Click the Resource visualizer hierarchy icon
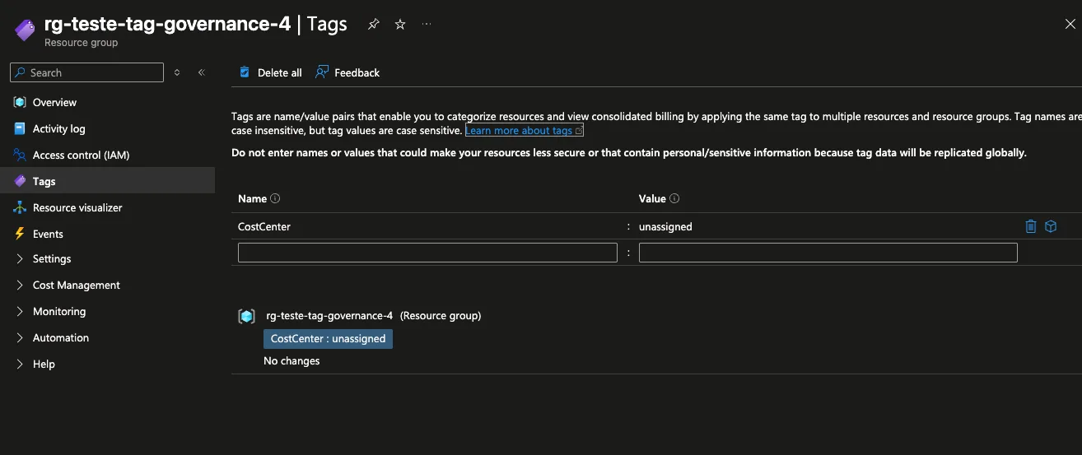Screen dimensions: 1082x455 (x=20, y=207)
